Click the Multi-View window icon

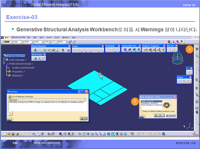pos(108,134)
